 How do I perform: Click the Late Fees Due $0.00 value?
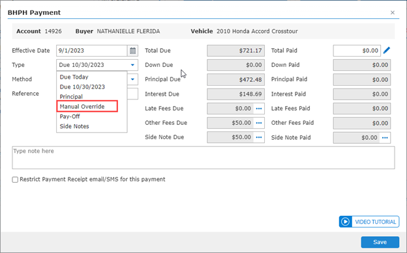pyautogui.click(x=230, y=109)
